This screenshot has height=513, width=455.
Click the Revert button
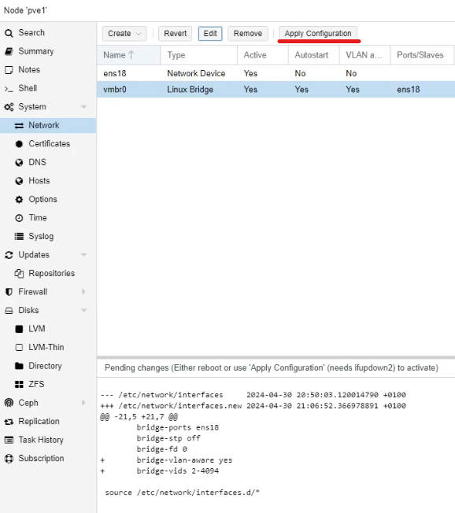point(175,34)
